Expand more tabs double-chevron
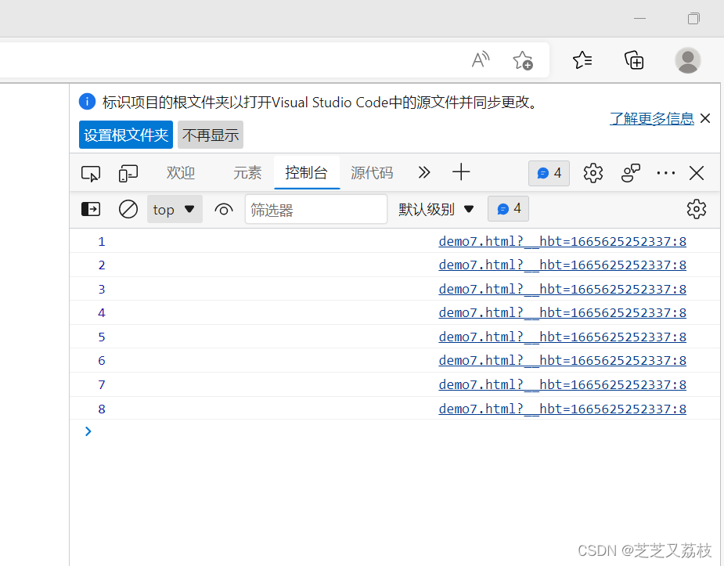Screen dimensions: 724x566 coord(424,173)
